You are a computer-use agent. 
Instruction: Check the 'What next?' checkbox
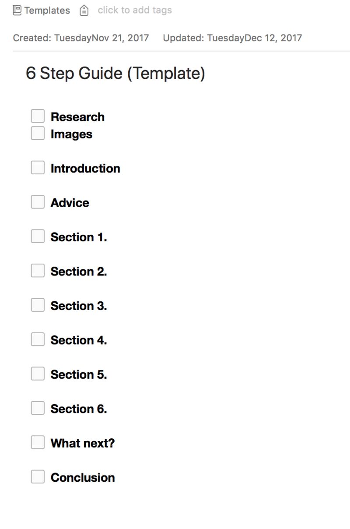click(38, 442)
